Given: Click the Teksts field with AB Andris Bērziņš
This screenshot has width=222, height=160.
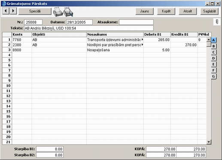Looking at the screenshot, I should point(89,28).
